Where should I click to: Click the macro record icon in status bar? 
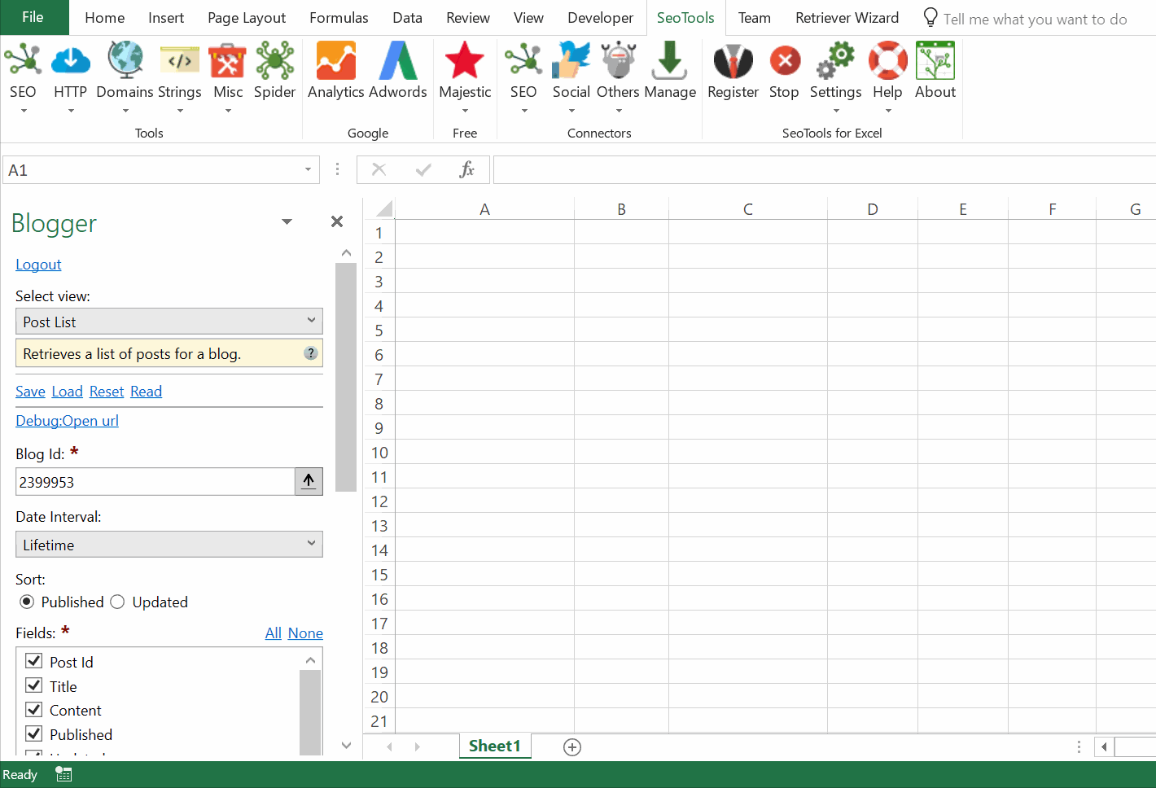coord(63,774)
